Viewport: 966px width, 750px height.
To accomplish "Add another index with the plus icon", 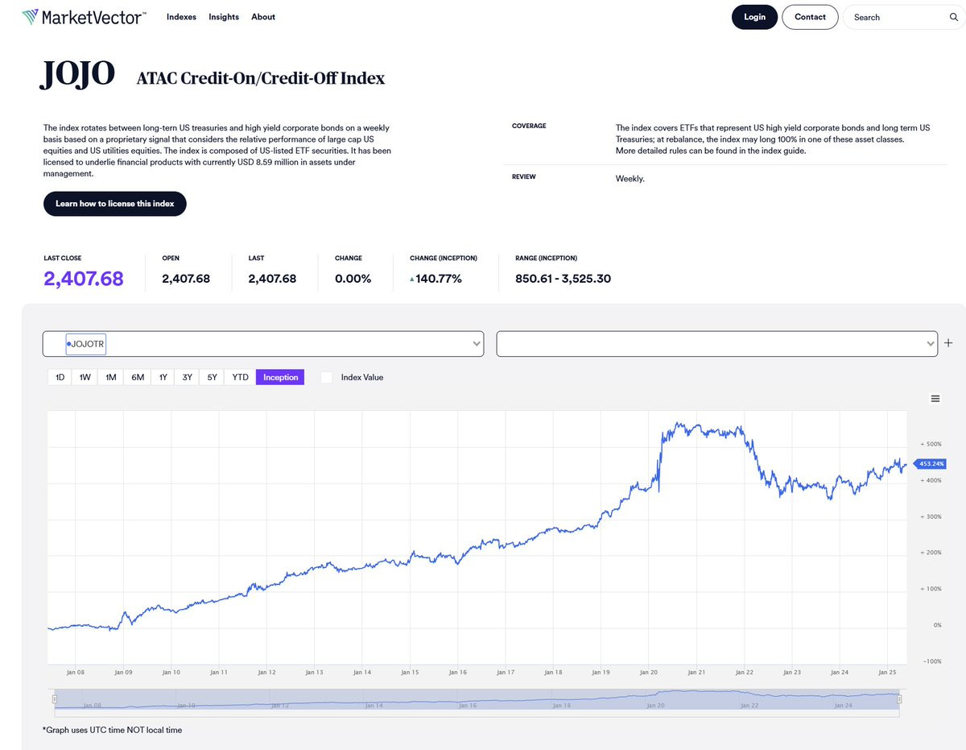I will pyautogui.click(x=948, y=343).
